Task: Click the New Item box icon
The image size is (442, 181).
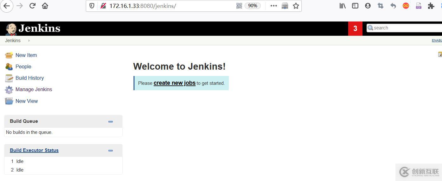Action: tap(9, 55)
